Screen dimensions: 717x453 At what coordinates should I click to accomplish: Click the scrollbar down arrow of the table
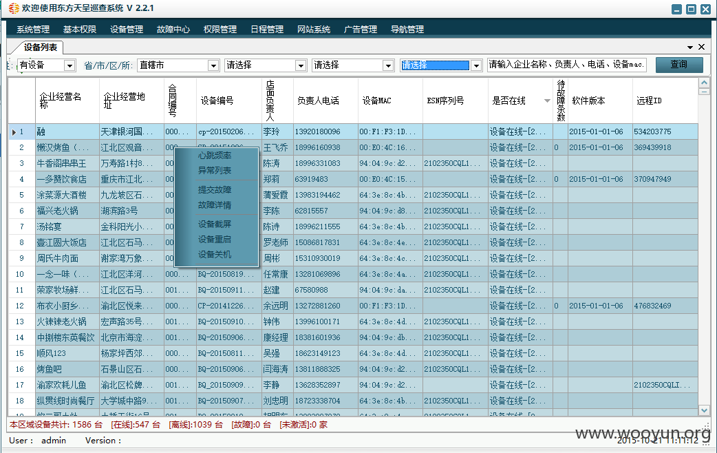pos(704,410)
